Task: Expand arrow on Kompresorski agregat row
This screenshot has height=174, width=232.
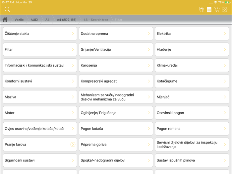Action: [149, 81]
